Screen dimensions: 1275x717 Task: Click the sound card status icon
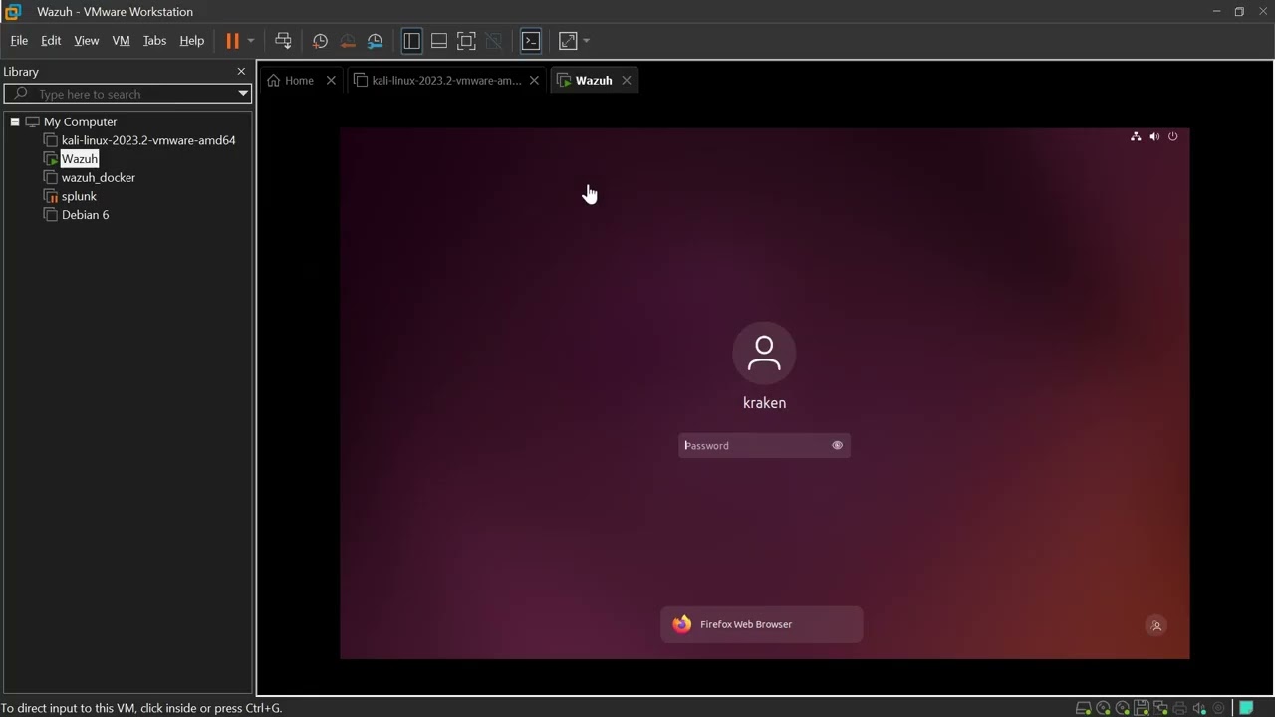pyautogui.click(x=1199, y=708)
